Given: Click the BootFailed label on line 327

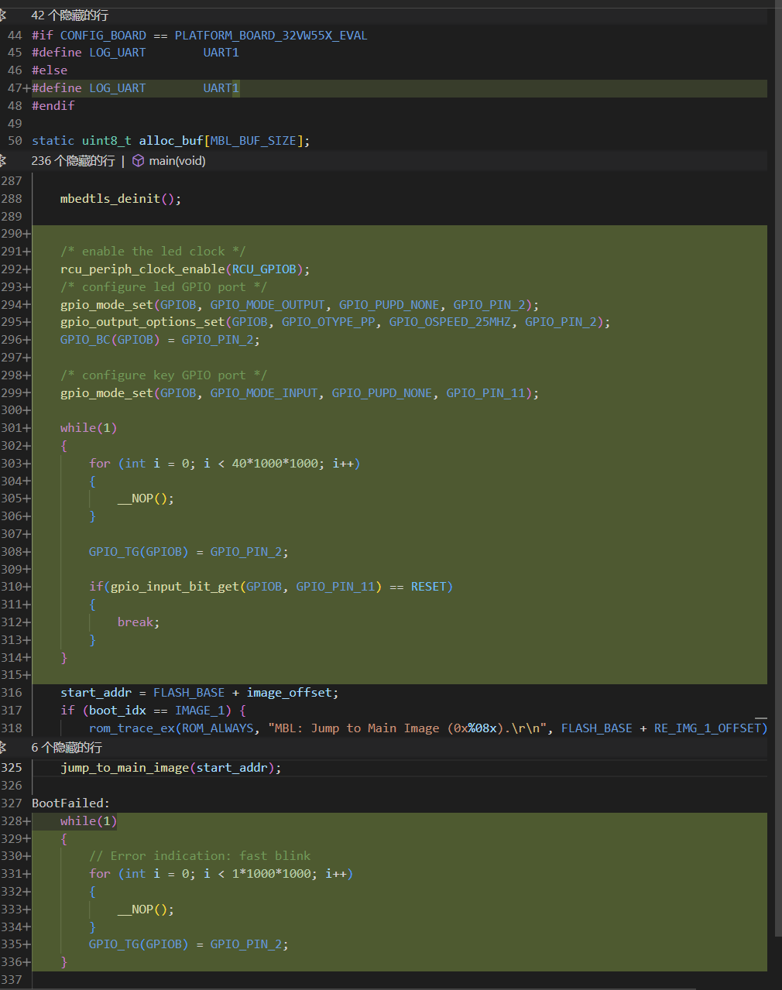Looking at the screenshot, I should click(70, 803).
